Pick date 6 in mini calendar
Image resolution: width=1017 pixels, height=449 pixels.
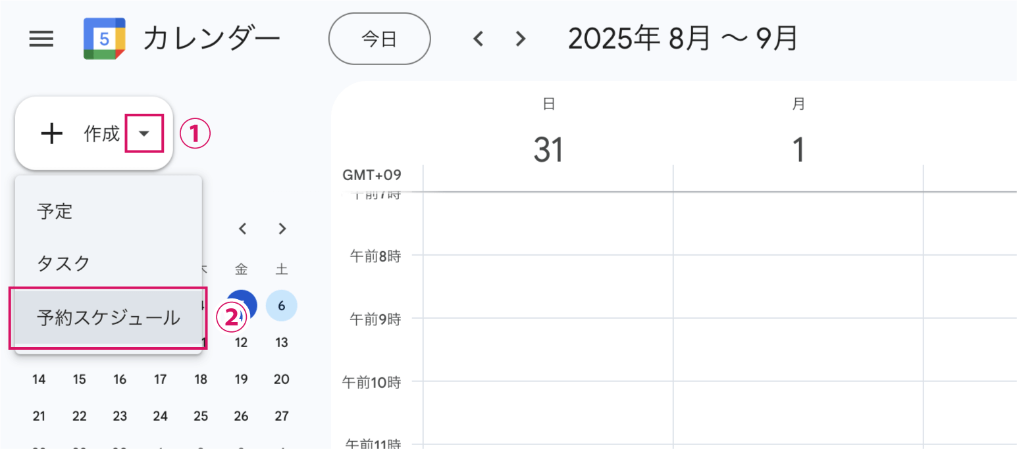click(282, 306)
